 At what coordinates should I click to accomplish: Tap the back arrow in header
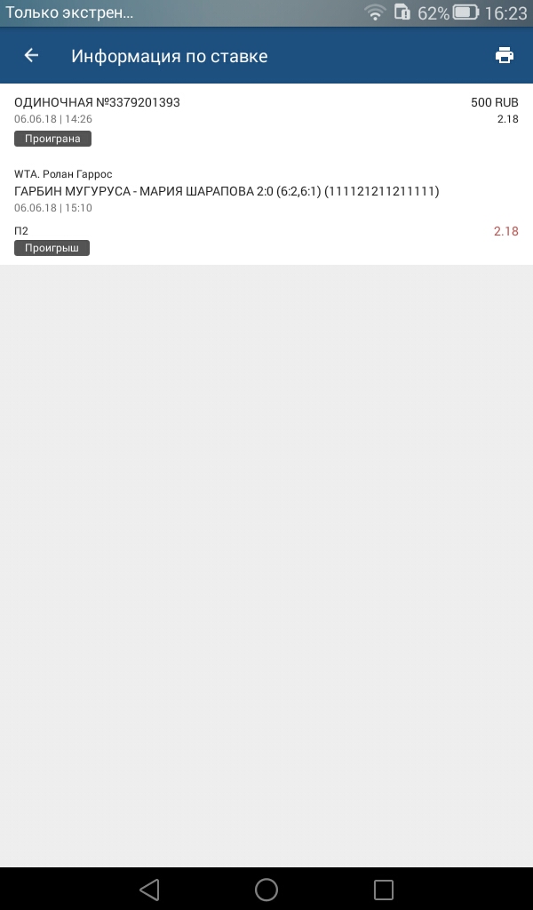pos(31,55)
